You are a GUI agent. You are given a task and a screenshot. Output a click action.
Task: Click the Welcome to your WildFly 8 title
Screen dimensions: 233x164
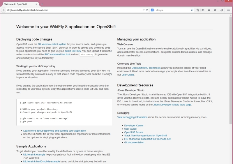coord(66,27)
